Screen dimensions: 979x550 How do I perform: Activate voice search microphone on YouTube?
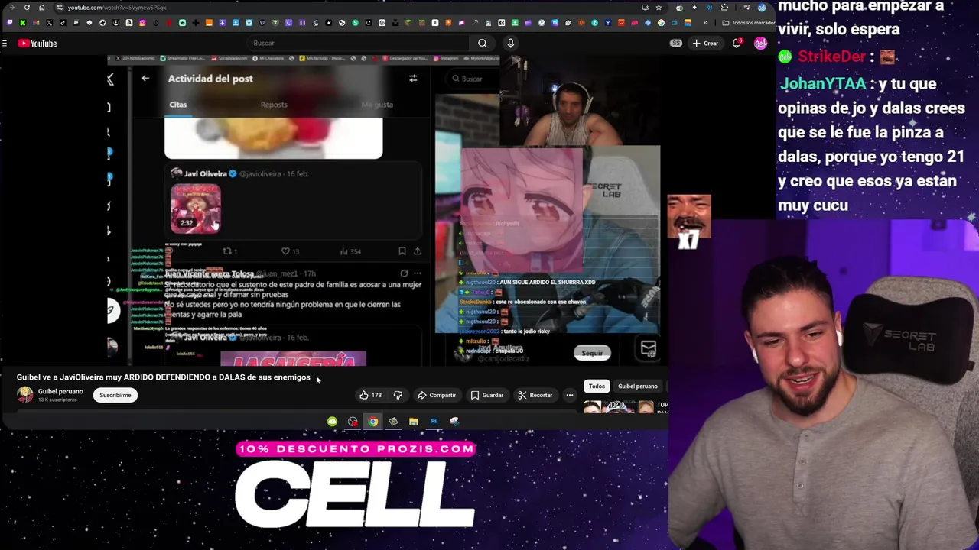pyautogui.click(x=510, y=44)
